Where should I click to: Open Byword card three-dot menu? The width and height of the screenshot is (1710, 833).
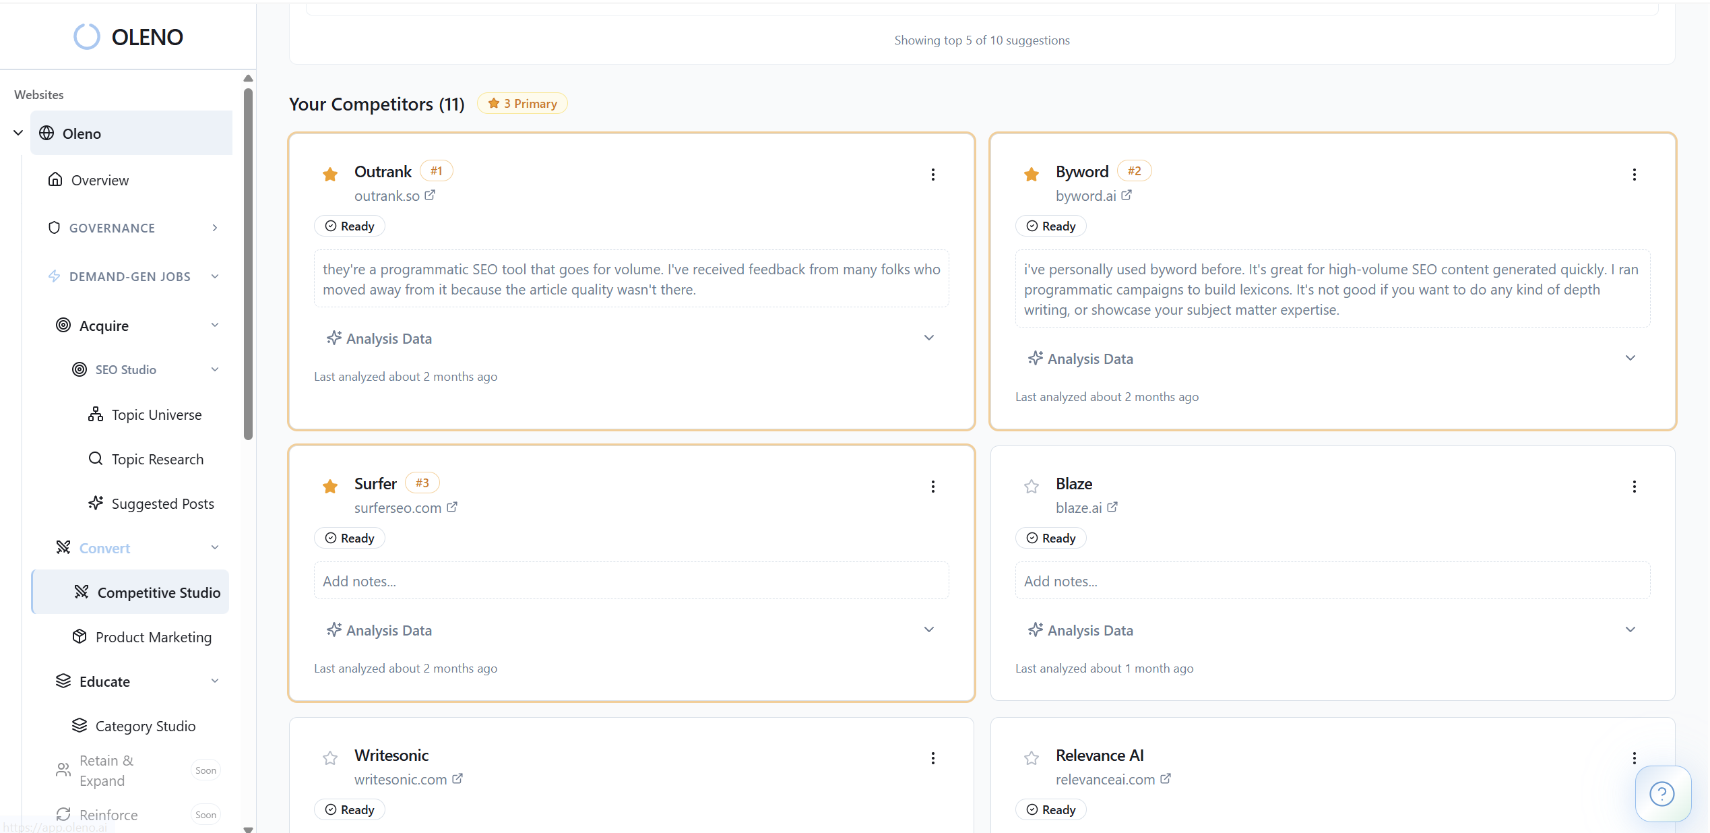point(1634,175)
